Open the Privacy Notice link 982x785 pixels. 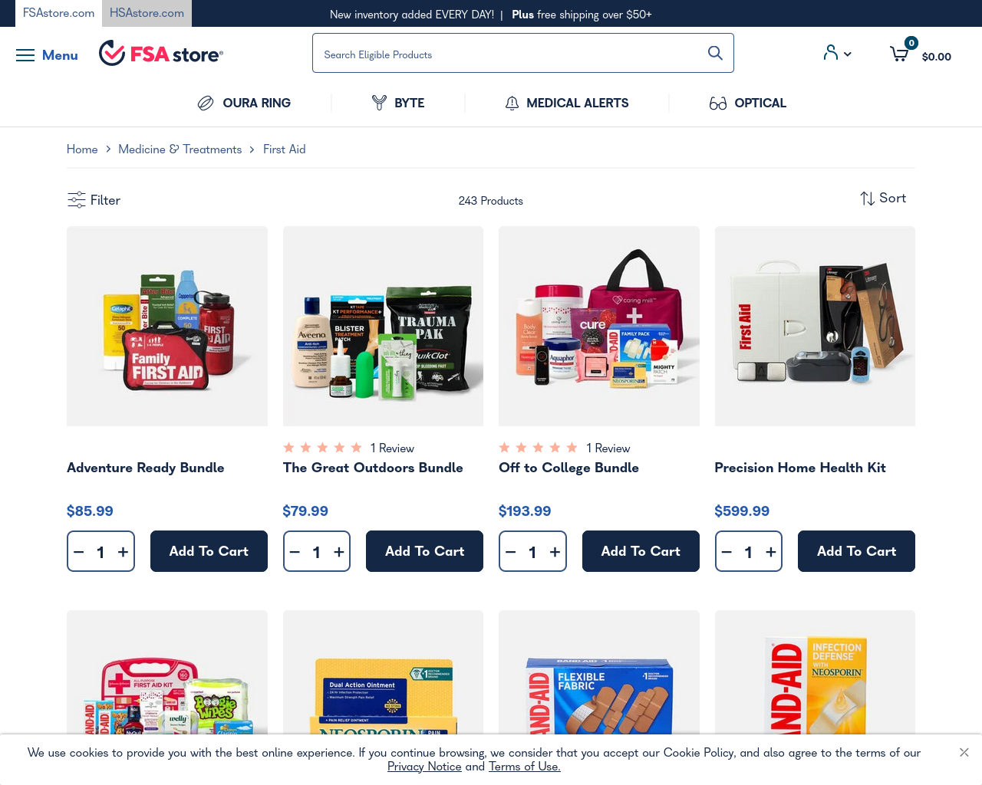pos(424,767)
